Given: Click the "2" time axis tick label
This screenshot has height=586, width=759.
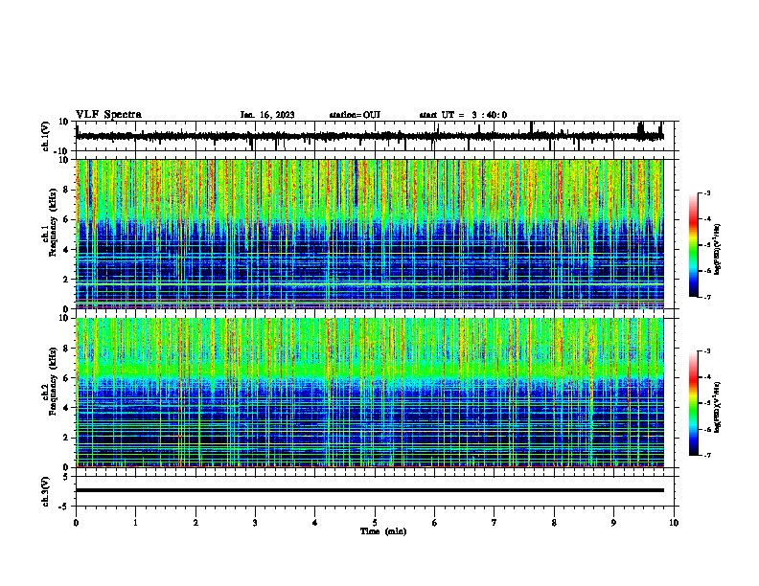Looking at the screenshot, I should [195, 523].
